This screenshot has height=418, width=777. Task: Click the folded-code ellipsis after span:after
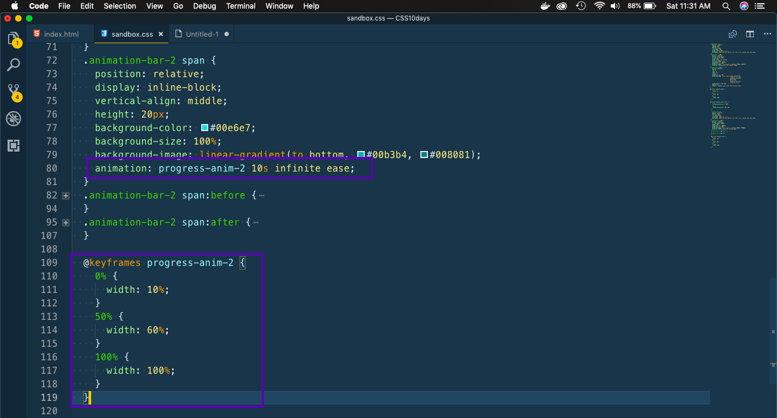(256, 222)
